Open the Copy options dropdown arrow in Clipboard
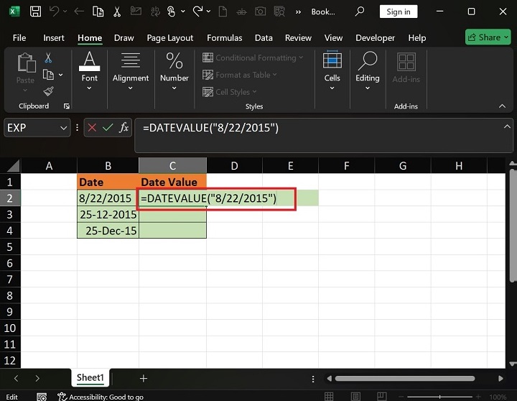The height and width of the screenshot is (401, 517). [x=60, y=75]
